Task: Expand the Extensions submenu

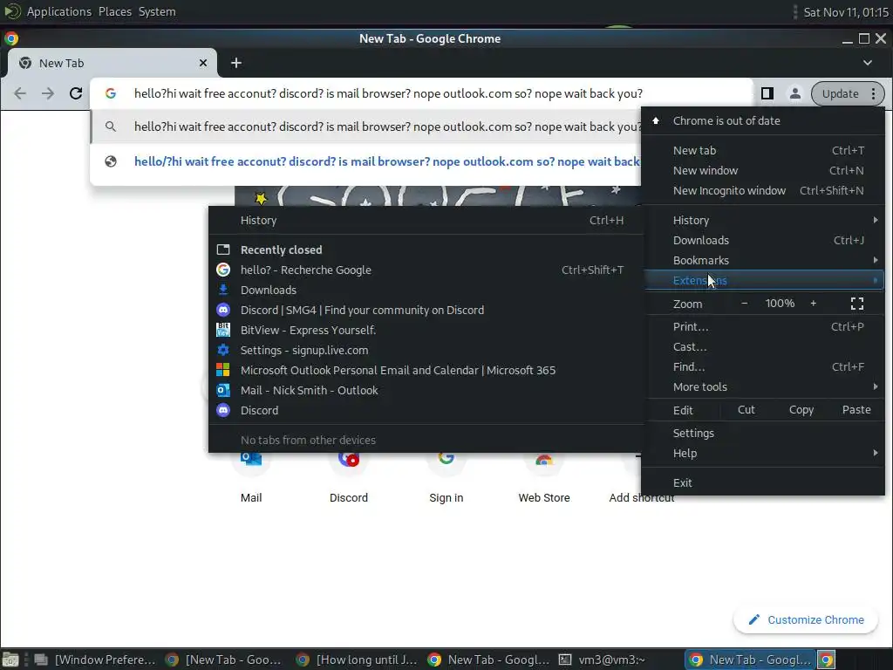Action: [763, 280]
